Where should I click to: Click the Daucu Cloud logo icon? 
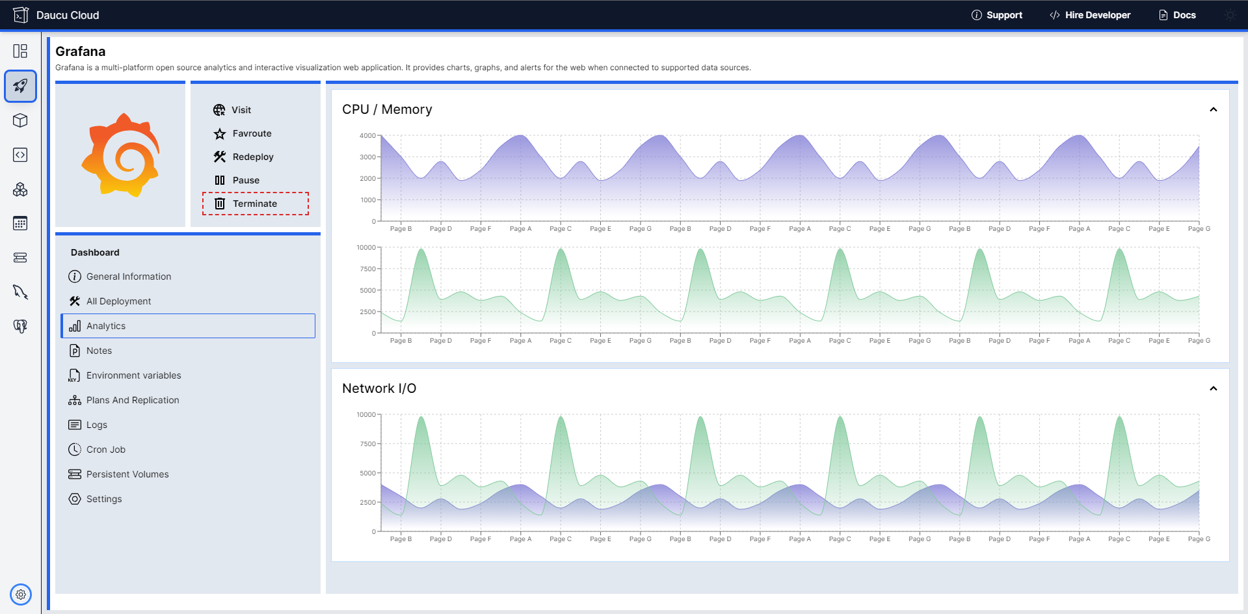point(21,15)
